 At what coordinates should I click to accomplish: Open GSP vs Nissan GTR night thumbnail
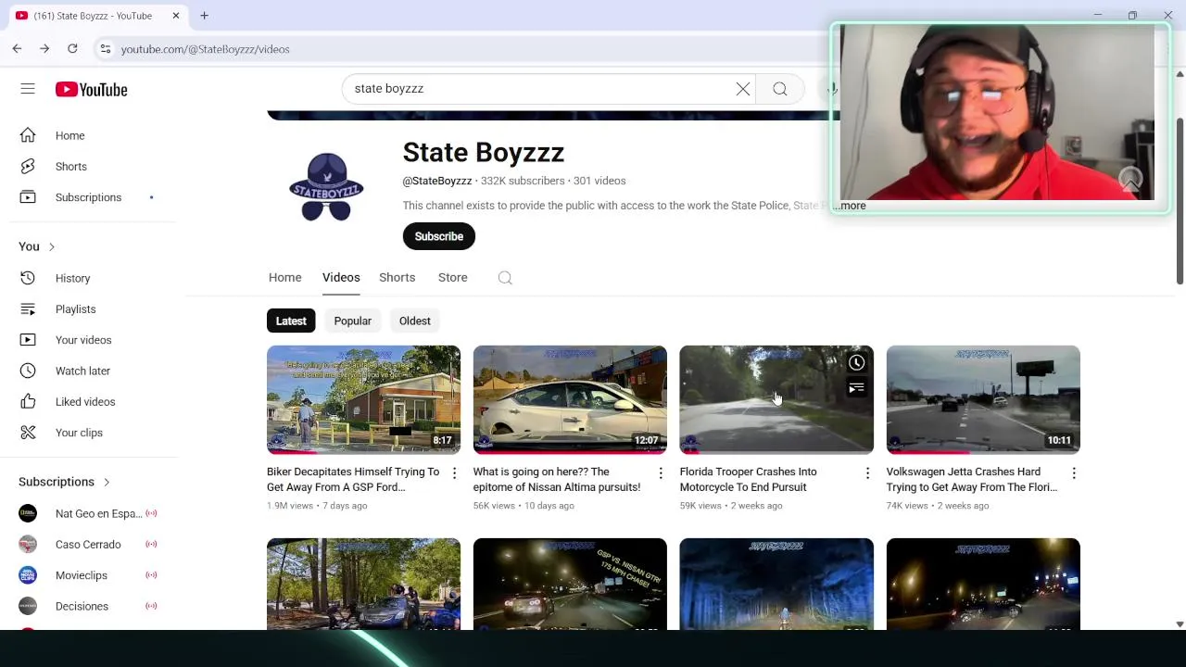tap(570, 584)
